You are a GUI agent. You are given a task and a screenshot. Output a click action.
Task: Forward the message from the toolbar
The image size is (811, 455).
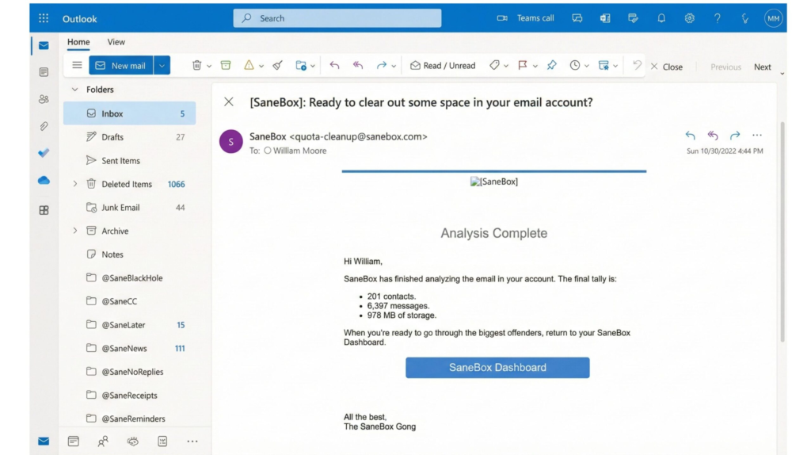(382, 65)
